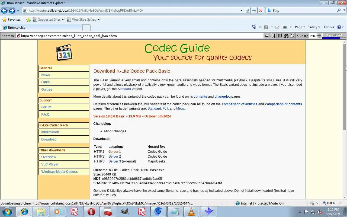Launch Windows Media Player from taskbar

coord(57,212)
